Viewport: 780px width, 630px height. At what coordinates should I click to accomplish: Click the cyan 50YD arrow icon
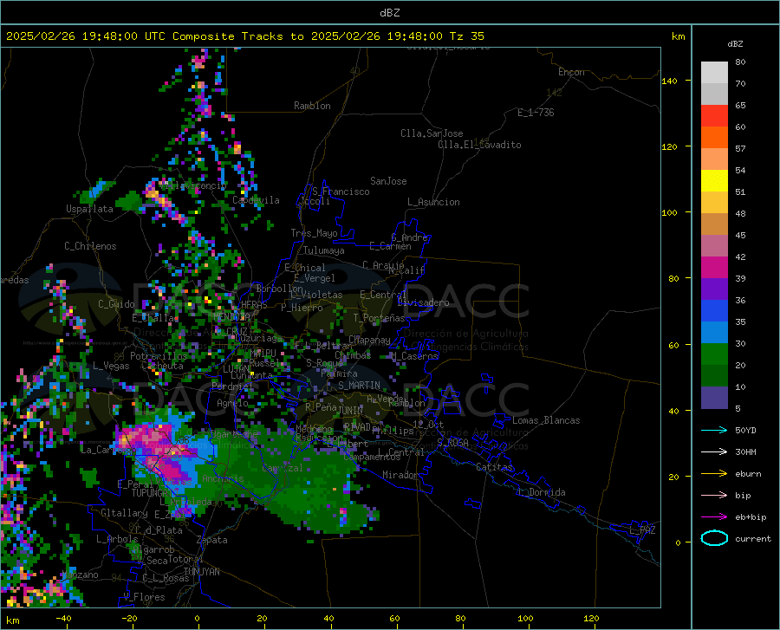click(x=714, y=430)
